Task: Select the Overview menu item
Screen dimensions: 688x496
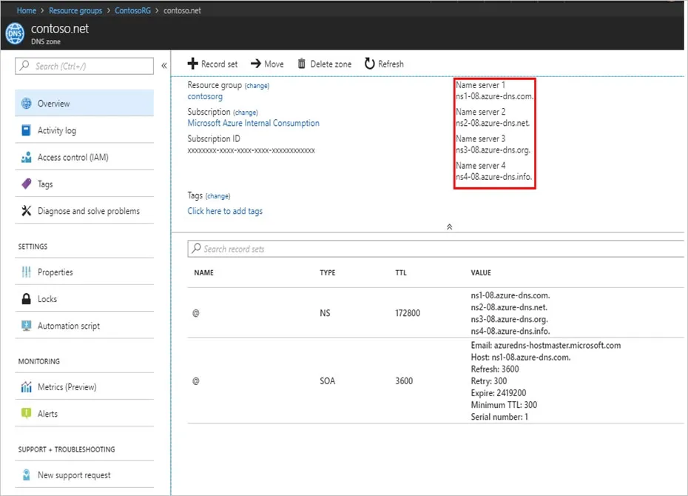Action: 84,103
